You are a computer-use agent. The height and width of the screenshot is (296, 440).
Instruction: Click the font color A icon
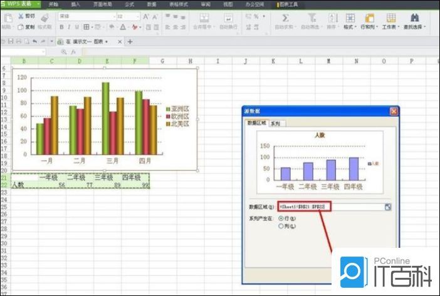coord(123,27)
